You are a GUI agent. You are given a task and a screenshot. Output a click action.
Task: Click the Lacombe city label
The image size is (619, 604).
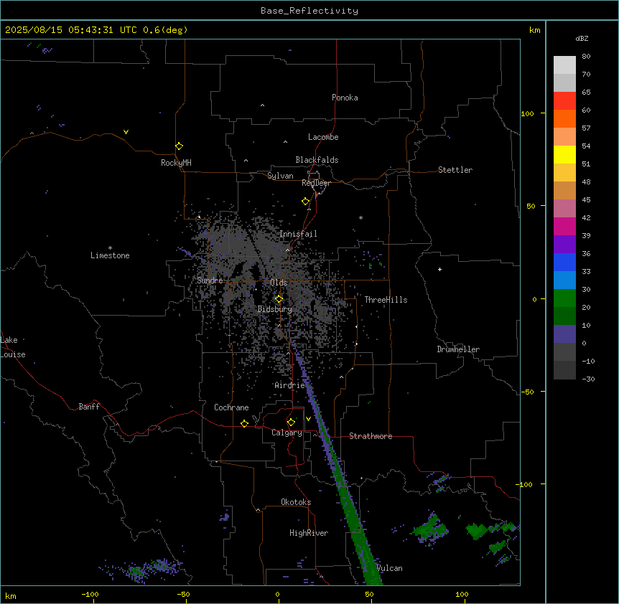(323, 137)
